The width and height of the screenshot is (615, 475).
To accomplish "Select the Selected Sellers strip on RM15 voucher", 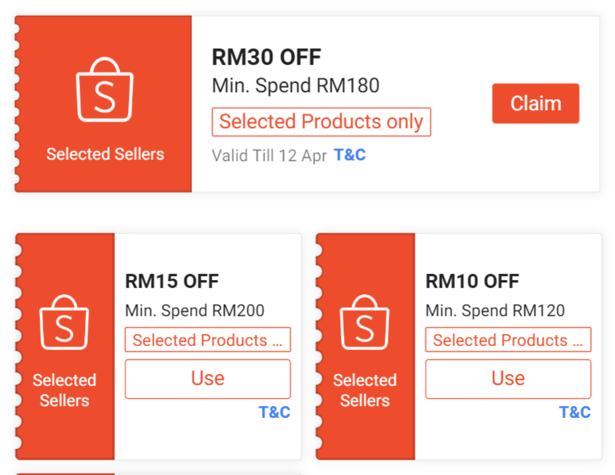I will click(x=64, y=390).
